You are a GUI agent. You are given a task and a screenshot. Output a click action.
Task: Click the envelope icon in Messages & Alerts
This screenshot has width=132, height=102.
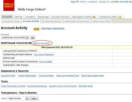coord(94,17)
